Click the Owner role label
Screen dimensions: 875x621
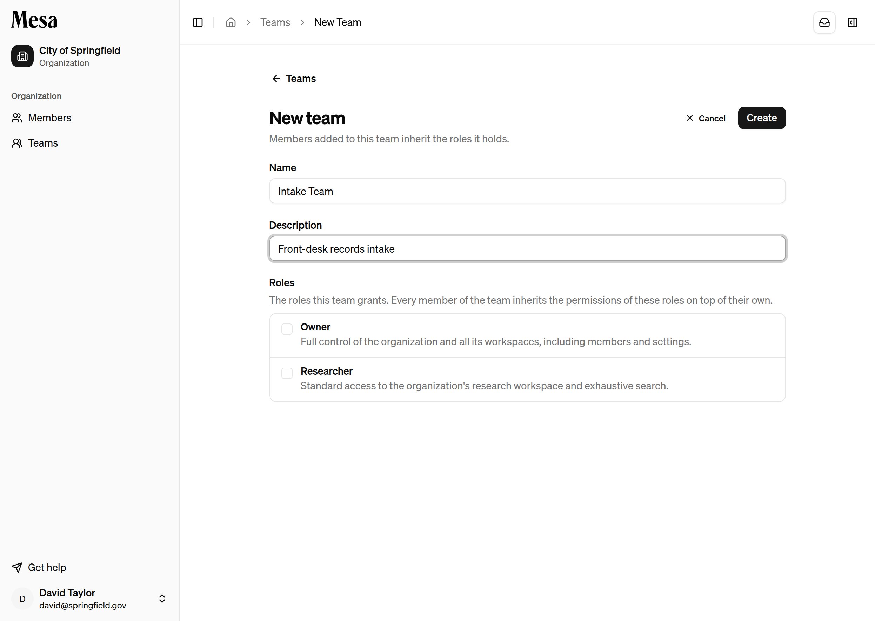tap(315, 327)
